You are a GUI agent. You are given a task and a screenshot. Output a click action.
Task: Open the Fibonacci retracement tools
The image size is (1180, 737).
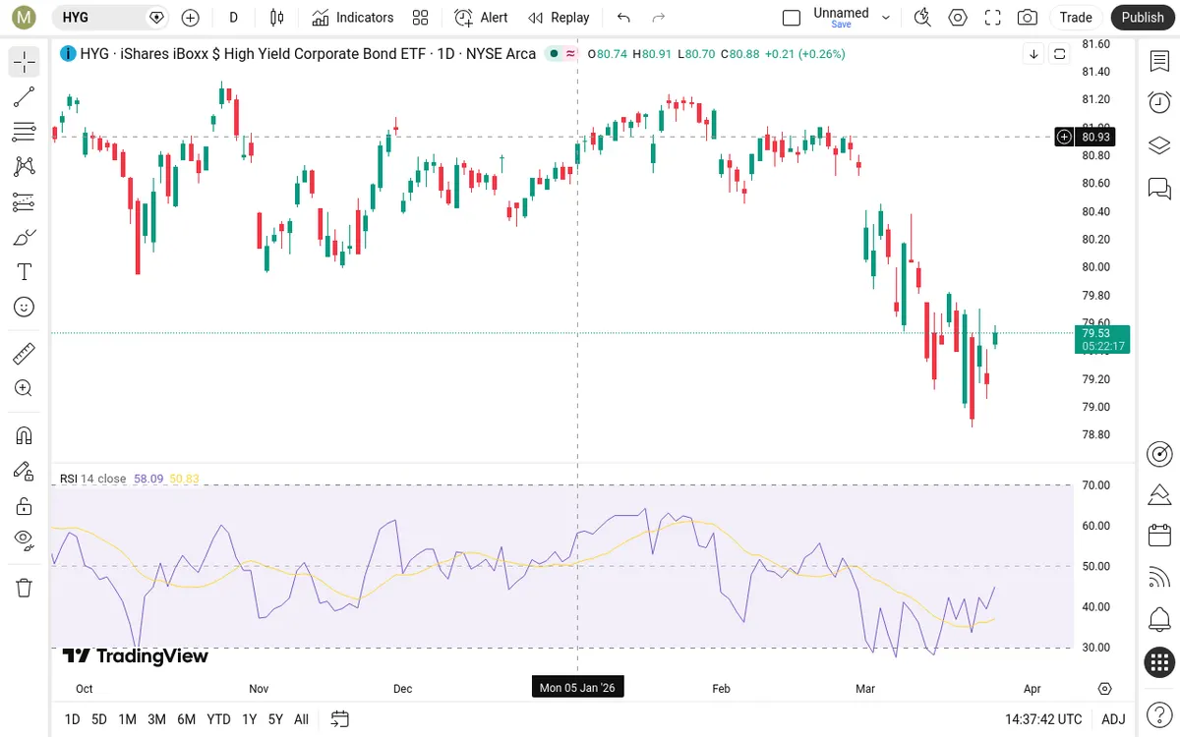click(x=25, y=132)
